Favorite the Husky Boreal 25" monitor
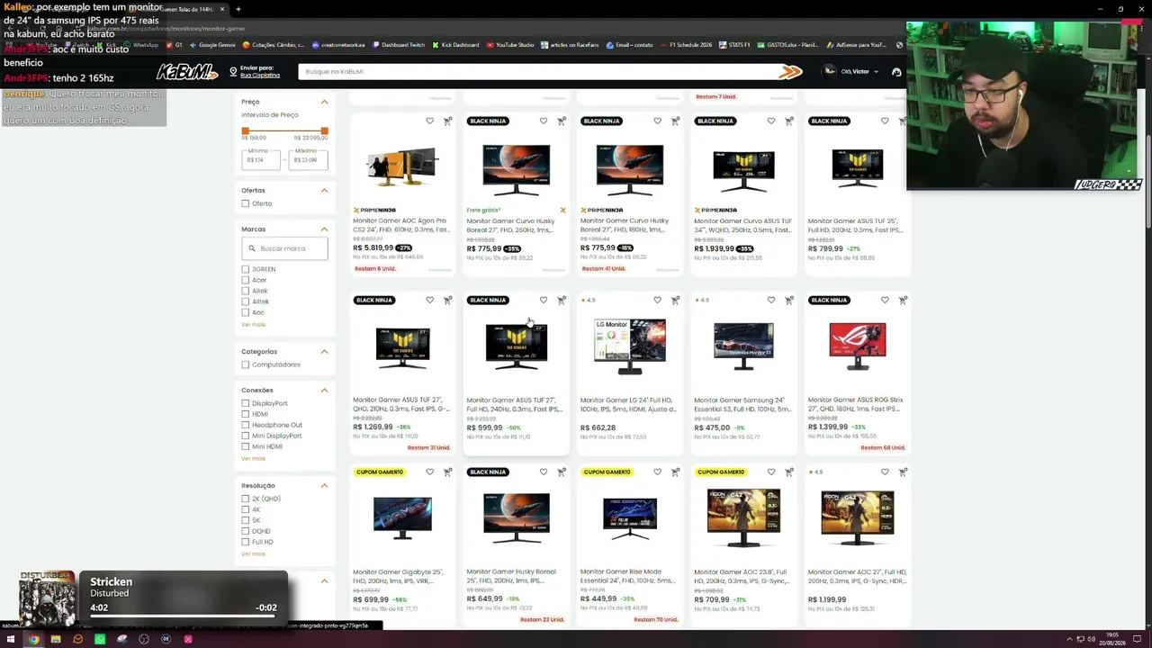Screen dimensions: 1152x648 point(544,472)
